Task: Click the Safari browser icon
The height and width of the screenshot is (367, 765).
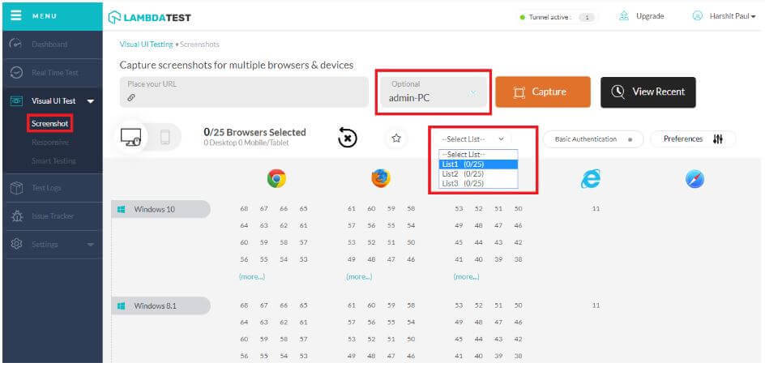Action: click(x=694, y=180)
